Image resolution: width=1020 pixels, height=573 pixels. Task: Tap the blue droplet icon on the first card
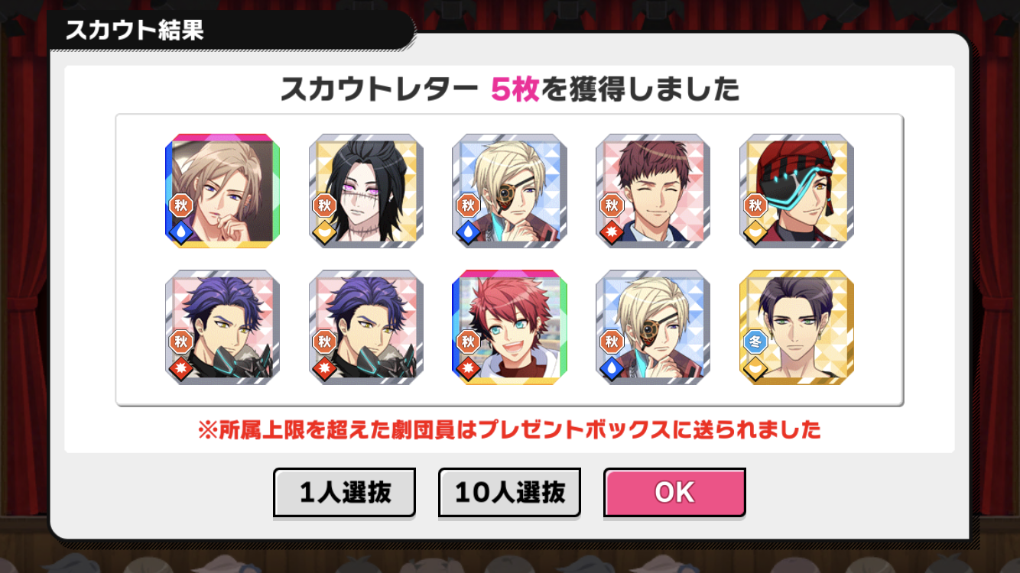pyautogui.click(x=180, y=231)
